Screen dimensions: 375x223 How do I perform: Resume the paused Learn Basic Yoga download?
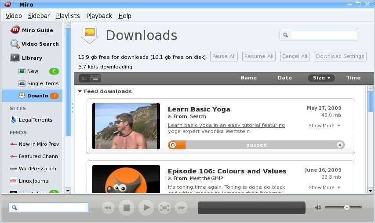[173, 145]
